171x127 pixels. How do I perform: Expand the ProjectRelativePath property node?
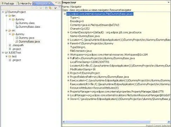[x=68, y=77]
